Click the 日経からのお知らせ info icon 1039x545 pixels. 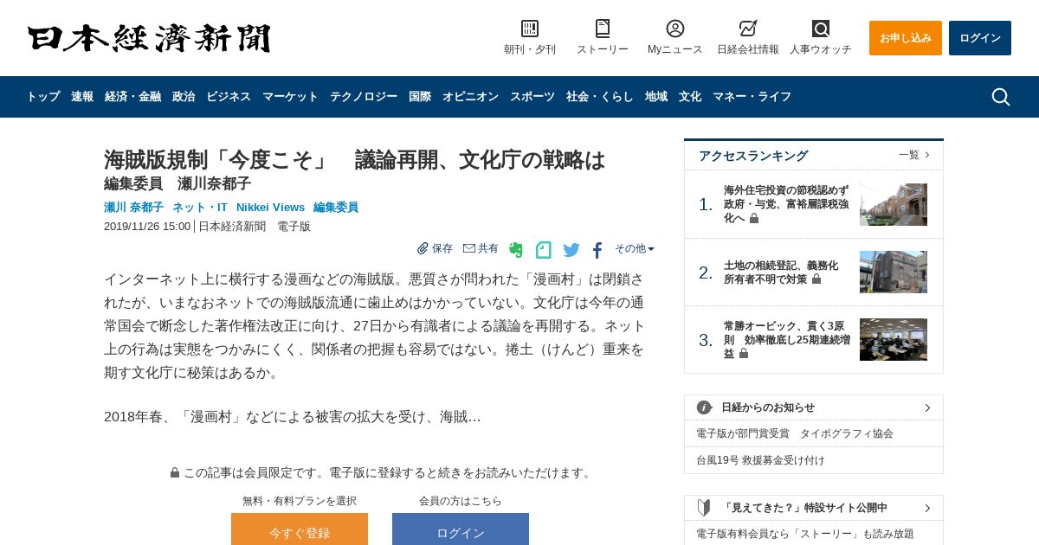click(705, 407)
